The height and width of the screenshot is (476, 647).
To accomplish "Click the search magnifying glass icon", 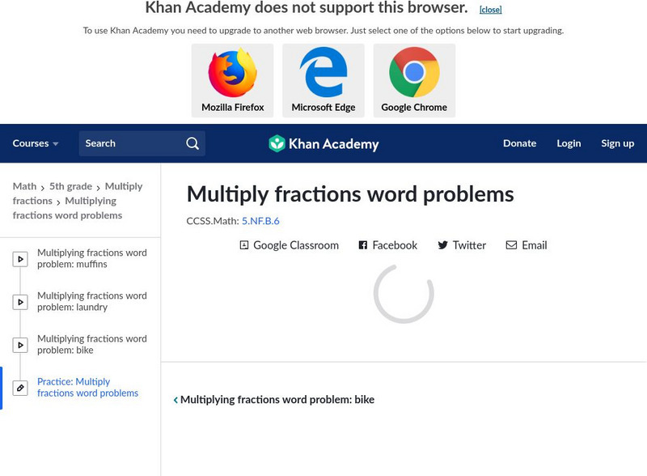I will (192, 143).
